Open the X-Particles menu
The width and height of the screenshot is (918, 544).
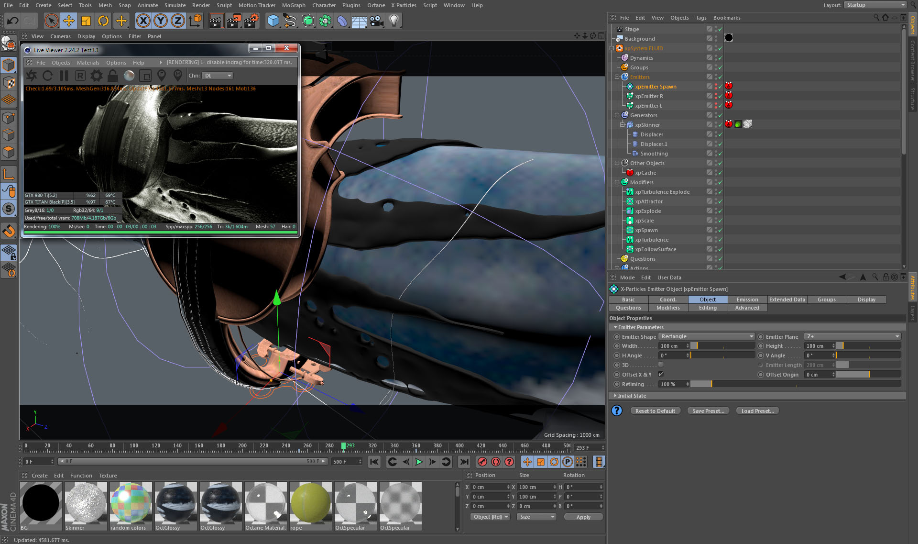tap(404, 5)
